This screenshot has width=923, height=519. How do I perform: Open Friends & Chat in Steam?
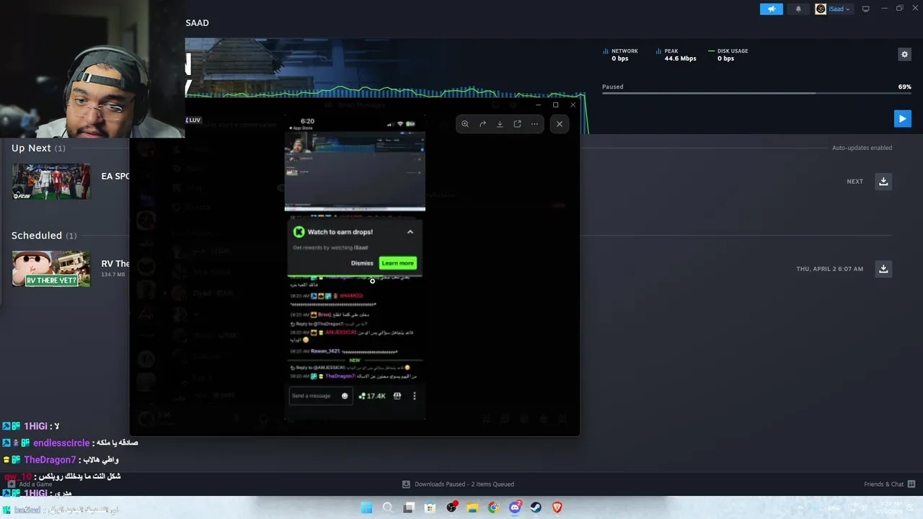[x=889, y=484]
